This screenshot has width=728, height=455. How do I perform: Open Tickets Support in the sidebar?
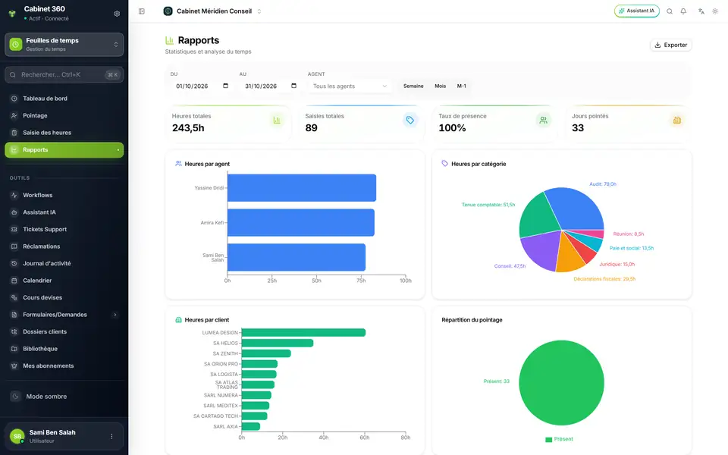click(64, 229)
